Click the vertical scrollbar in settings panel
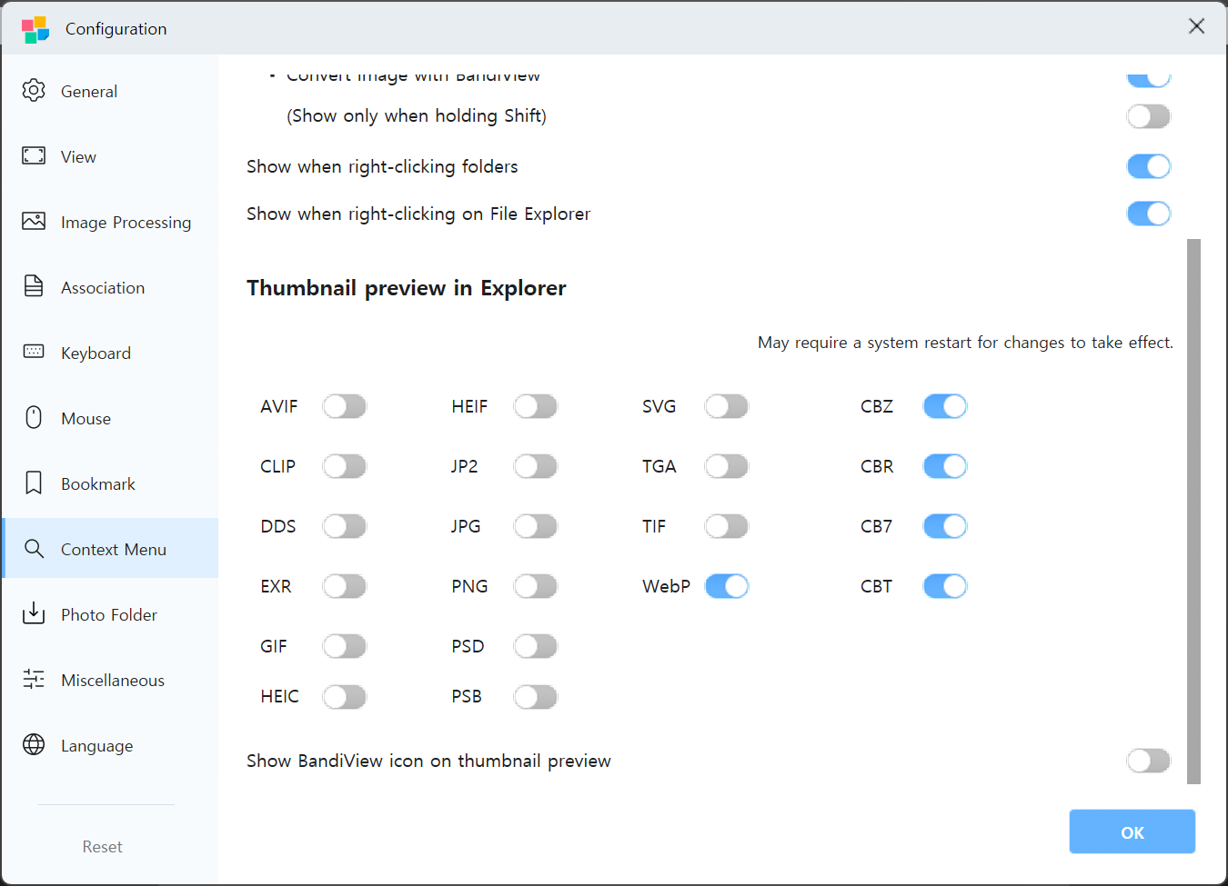The width and height of the screenshot is (1228, 886). point(1193,511)
